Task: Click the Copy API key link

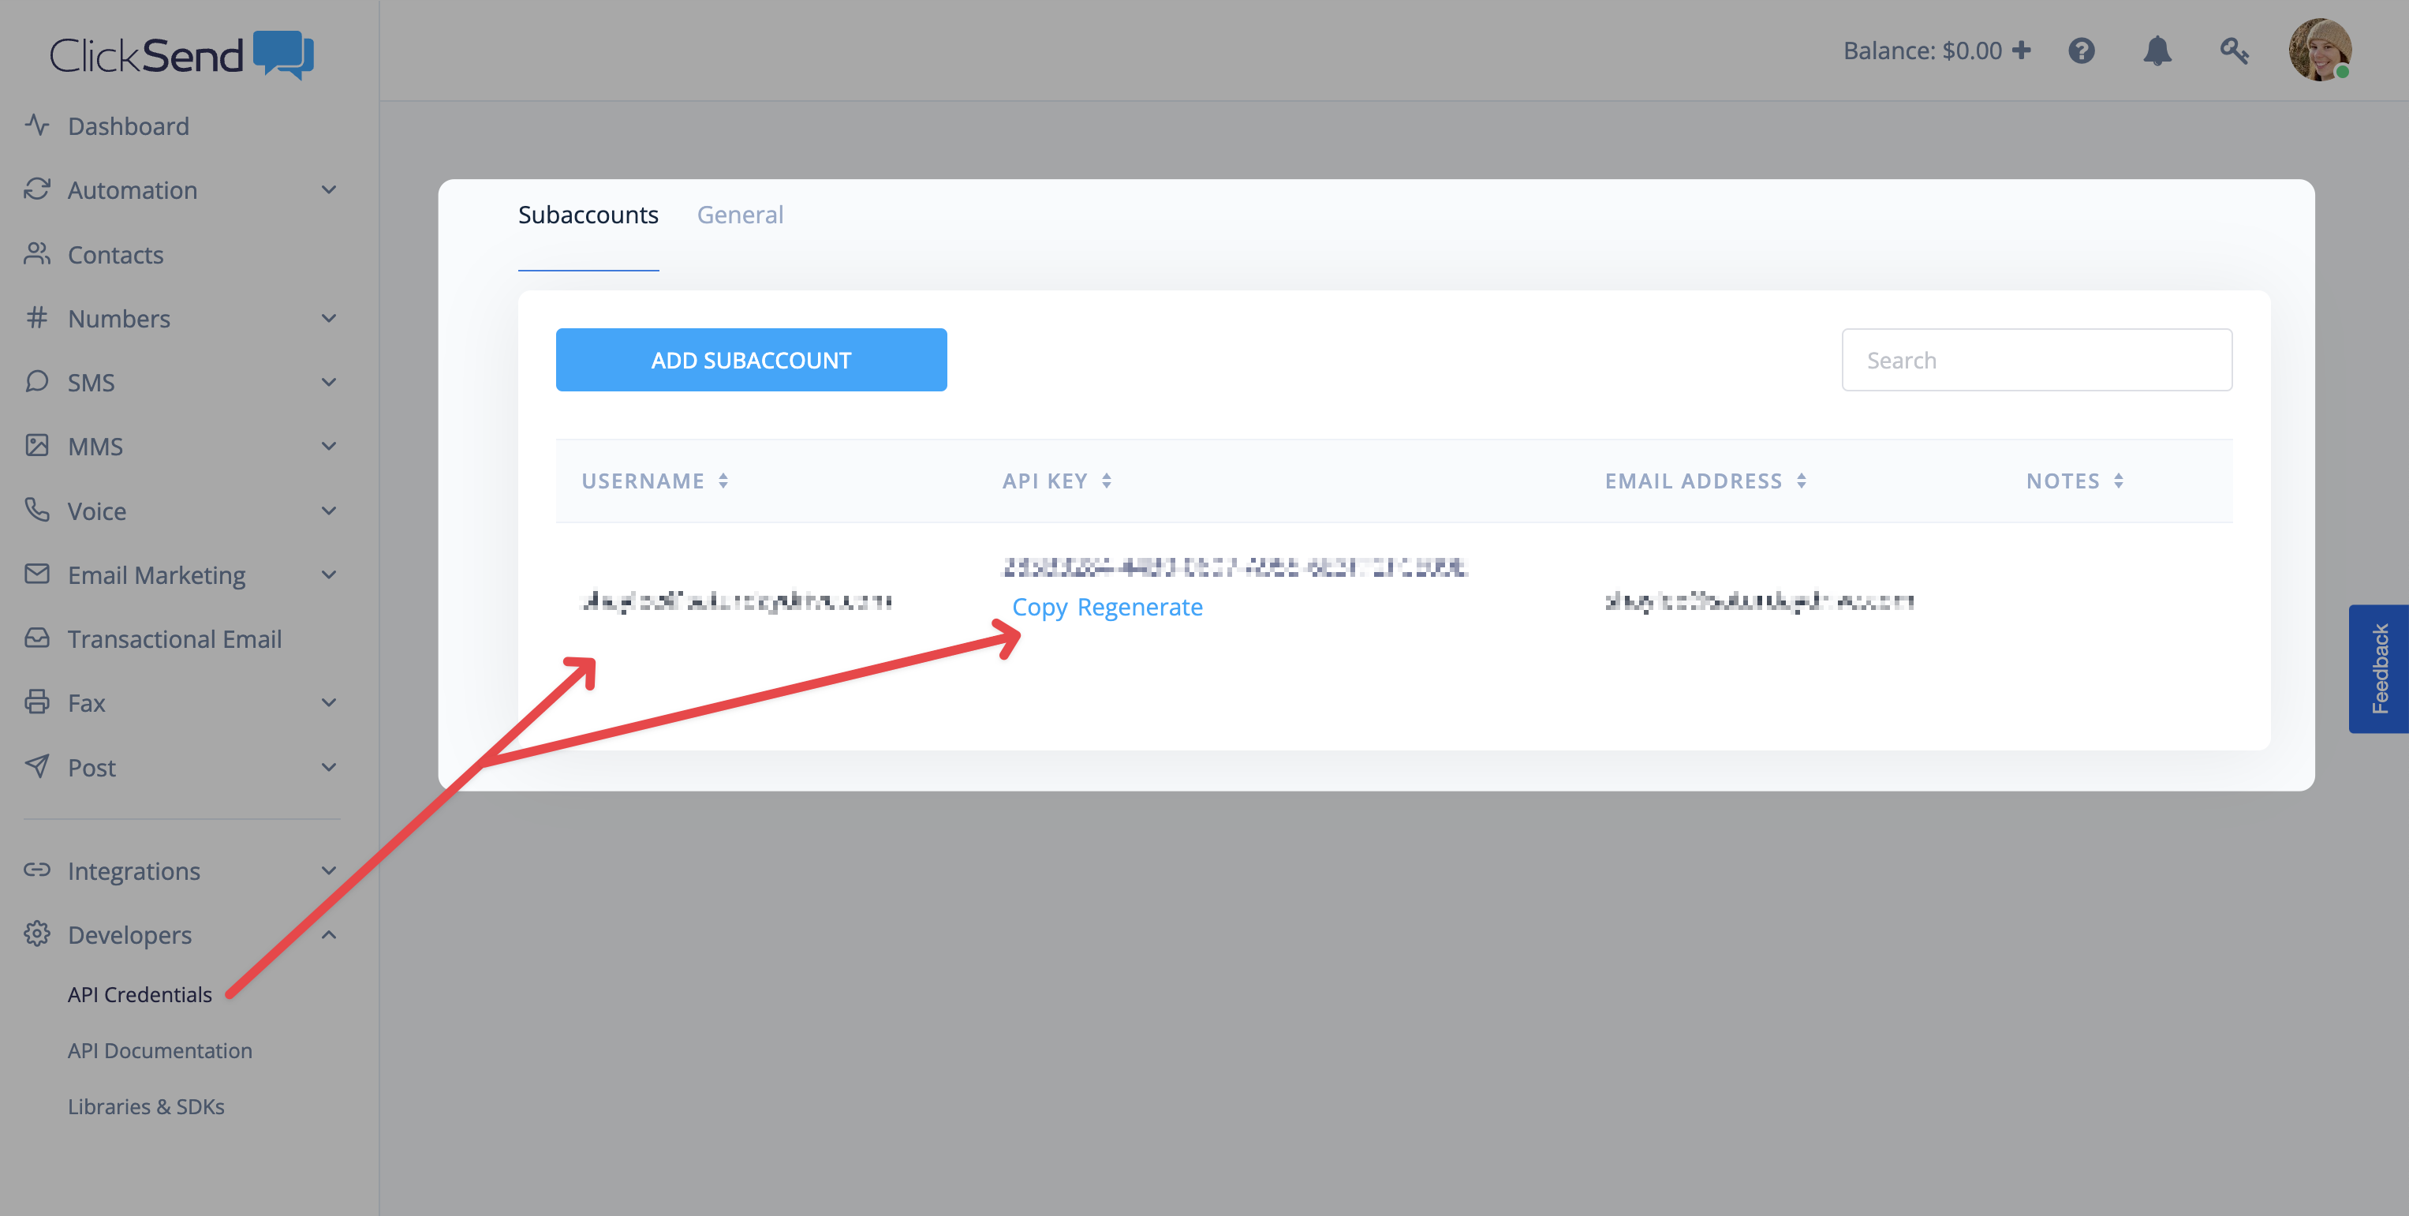Action: click(x=1039, y=607)
